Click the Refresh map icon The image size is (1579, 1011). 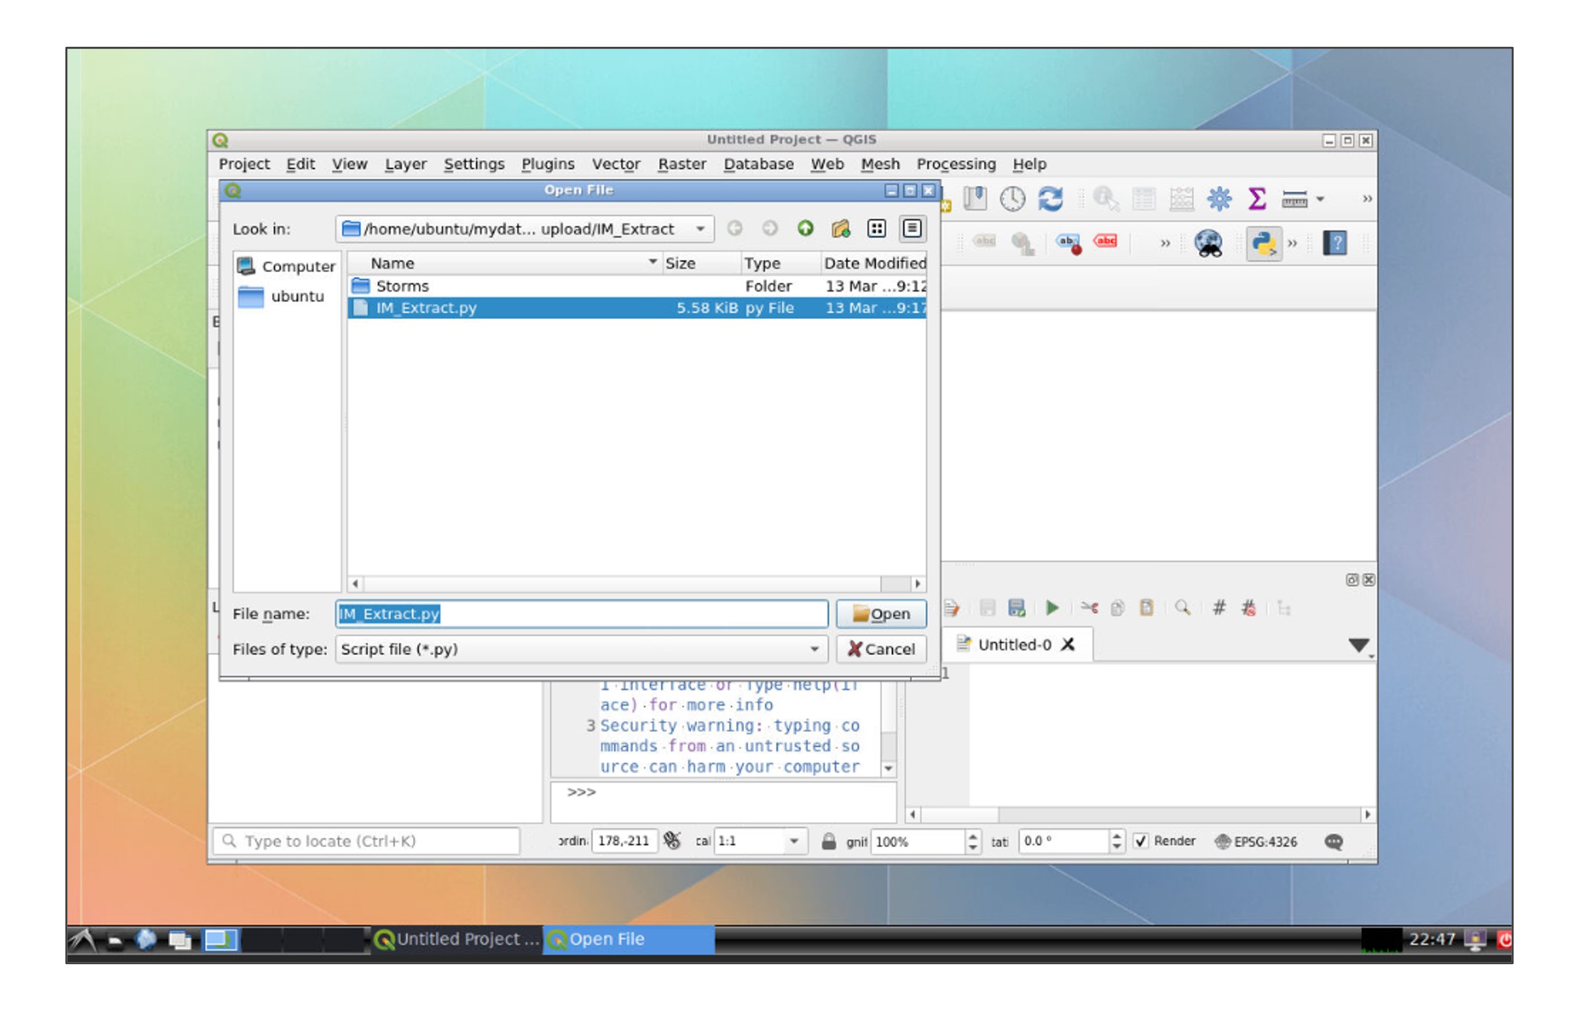coord(1050,198)
